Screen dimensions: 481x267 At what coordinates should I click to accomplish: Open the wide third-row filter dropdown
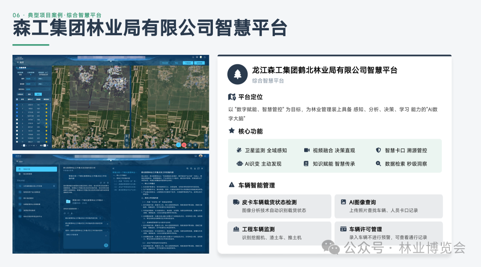pyautogui.click(x=38, y=89)
